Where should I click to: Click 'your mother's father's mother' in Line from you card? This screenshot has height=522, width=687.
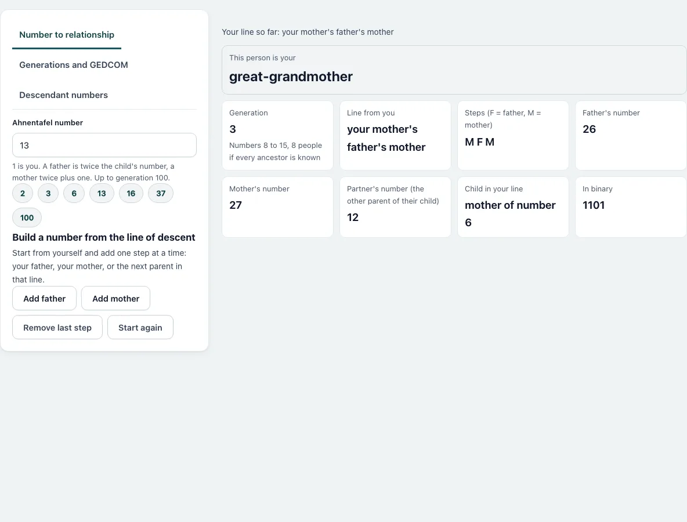tap(386, 138)
